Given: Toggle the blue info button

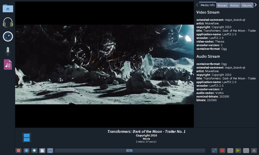Looking at the screenshot, I should [x=26, y=151].
